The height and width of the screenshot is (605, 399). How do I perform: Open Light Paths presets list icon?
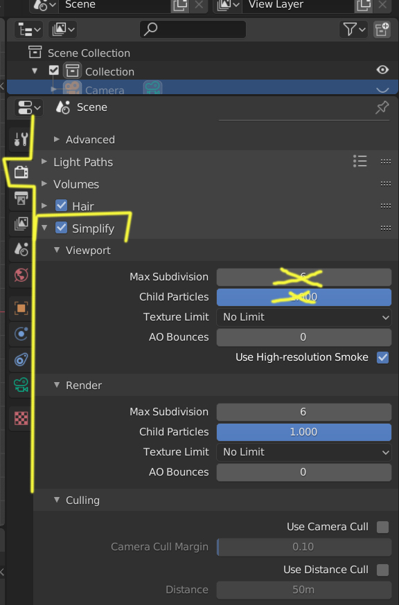coord(360,161)
